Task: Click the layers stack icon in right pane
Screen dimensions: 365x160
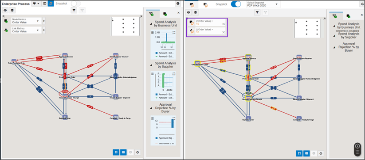Action: point(196,12)
